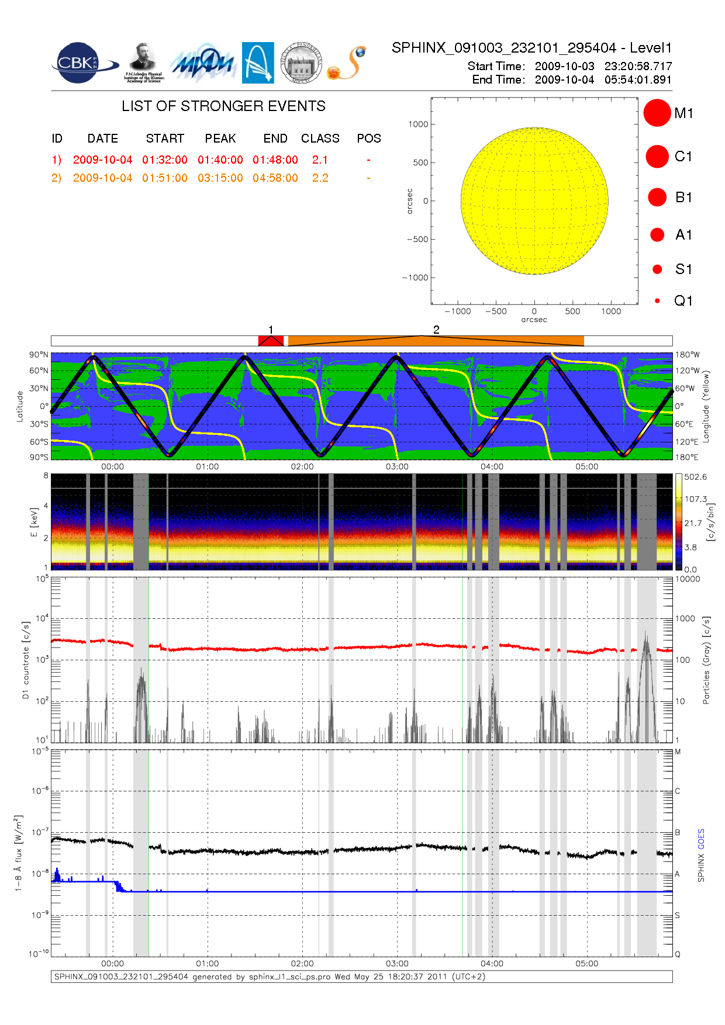Click the footer generation info text box
The image size is (725, 1025).
361,976
